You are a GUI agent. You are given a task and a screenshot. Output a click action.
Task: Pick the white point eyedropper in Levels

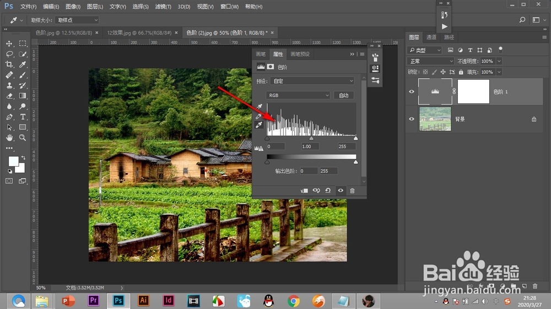click(260, 125)
